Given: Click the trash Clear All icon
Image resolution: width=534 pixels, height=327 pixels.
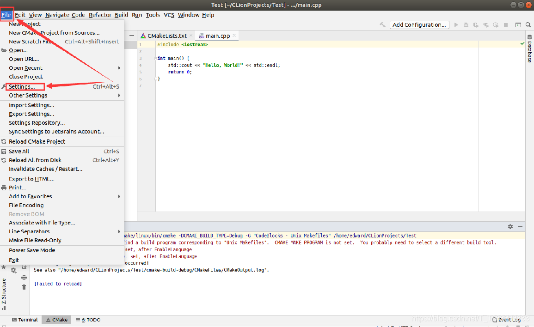Looking at the screenshot, I should [24, 287].
